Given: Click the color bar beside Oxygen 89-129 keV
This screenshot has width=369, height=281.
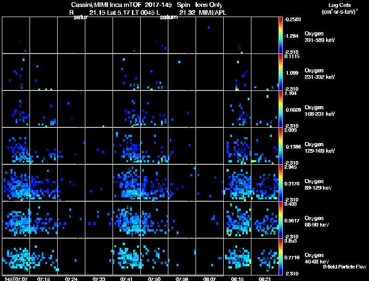Looking at the screenshot, I should pyautogui.click(x=280, y=183).
